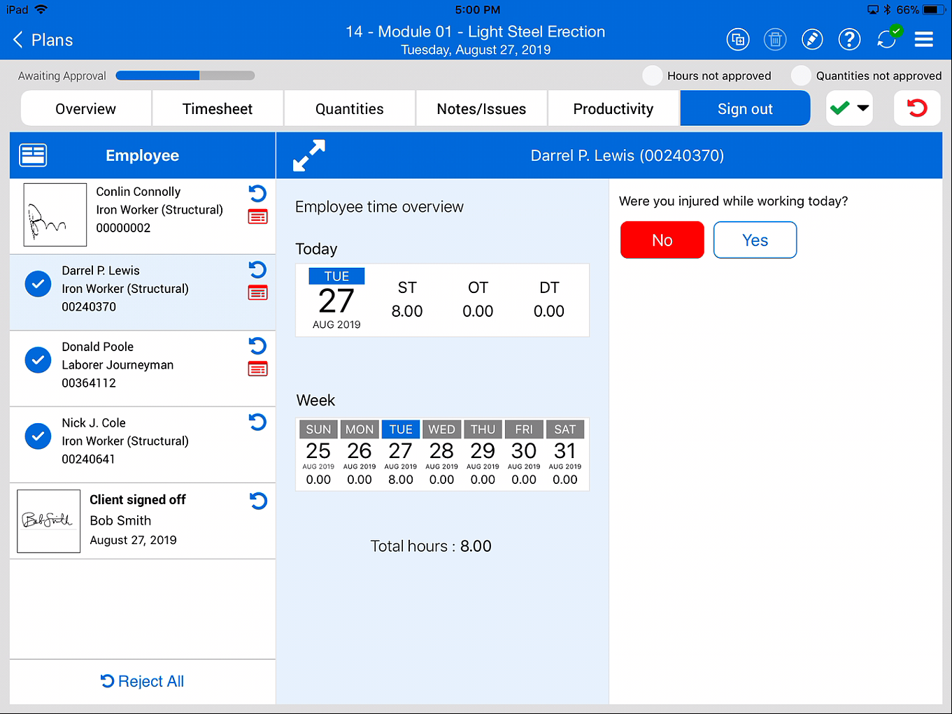Click Darrel P. Lewis (00240370) header title

click(x=627, y=155)
